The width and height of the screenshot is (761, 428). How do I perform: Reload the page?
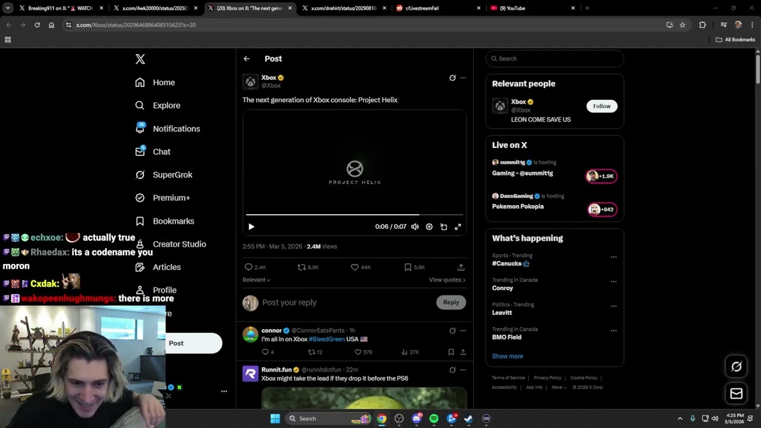(x=37, y=25)
